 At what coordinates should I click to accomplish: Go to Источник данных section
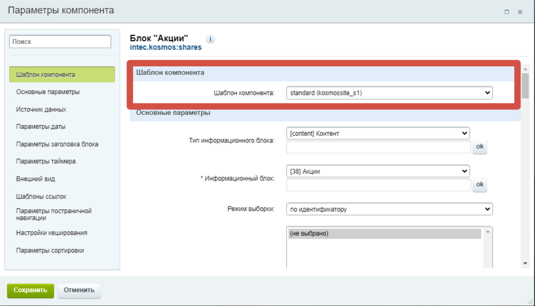pyautogui.click(x=41, y=109)
